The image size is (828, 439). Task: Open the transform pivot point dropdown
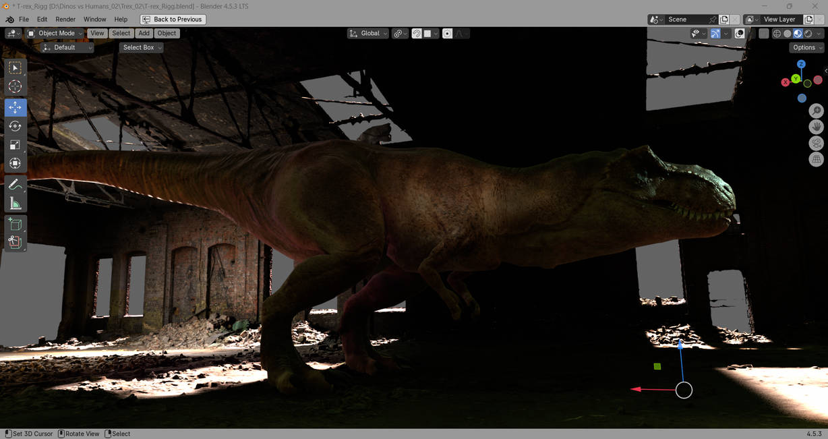(x=400, y=33)
